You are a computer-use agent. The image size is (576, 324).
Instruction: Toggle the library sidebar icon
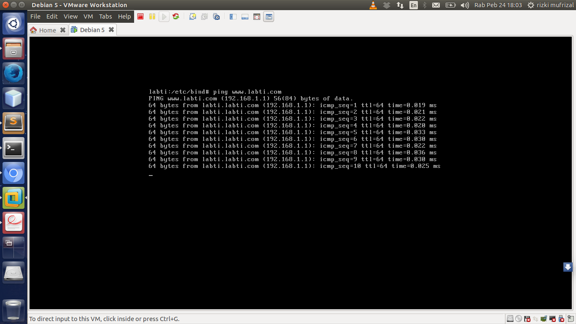(233, 16)
